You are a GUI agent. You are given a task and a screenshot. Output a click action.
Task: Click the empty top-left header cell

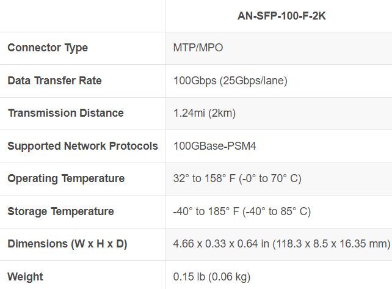click(x=82, y=16)
